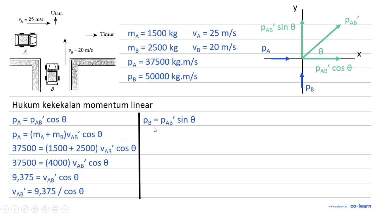Image resolution: width=380 pixels, height=214 pixels.
Task: Toggle the subtitles icon
Action: [55, 209]
